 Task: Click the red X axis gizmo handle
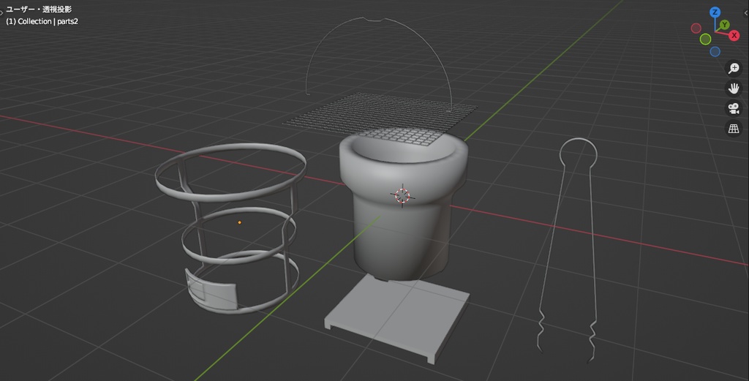coord(734,35)
